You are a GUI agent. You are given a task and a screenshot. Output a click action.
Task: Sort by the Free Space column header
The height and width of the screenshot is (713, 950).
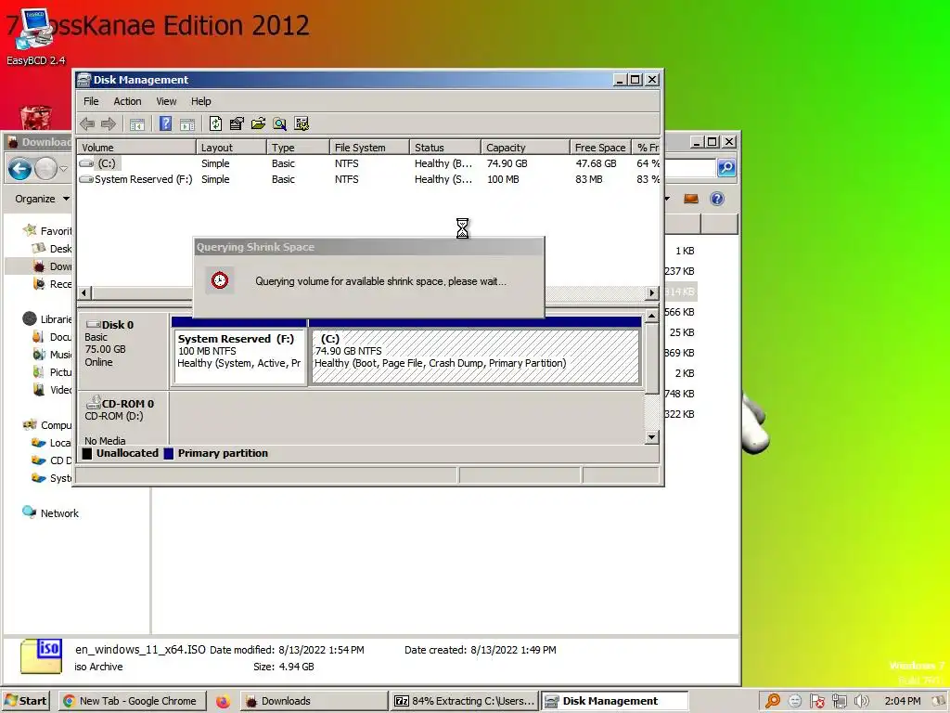pos(600,148)
